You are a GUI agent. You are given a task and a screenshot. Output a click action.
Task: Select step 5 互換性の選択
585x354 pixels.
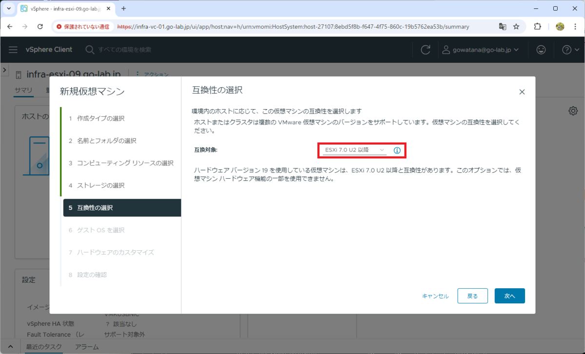pyautogui.click(x=122, y=208)
